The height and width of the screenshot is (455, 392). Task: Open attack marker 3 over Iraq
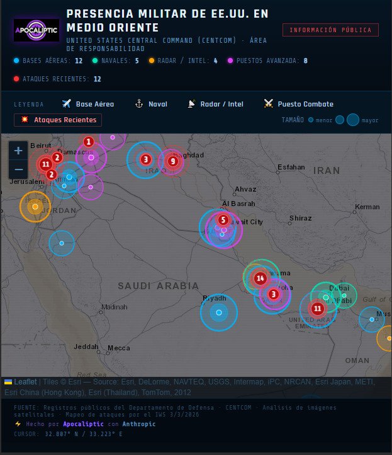[146, 159]
